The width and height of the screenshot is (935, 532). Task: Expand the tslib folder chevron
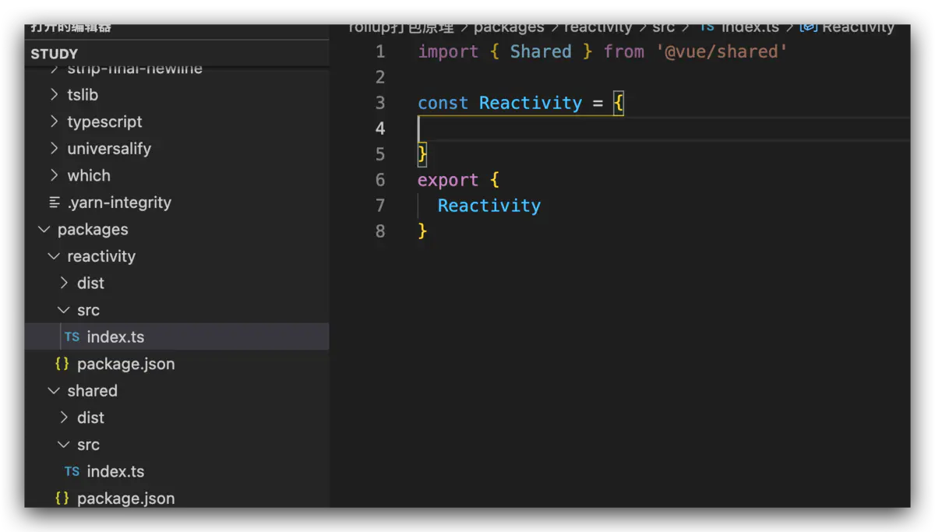click(x=54, y=95)
